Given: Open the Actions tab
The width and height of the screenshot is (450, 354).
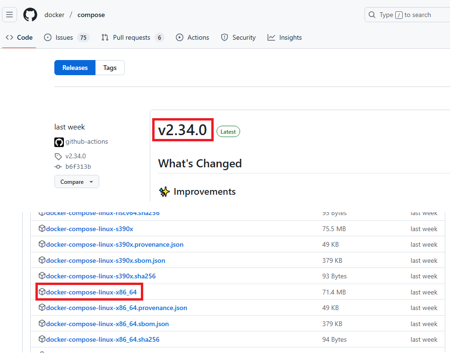Looking at the screenshot, I should pos(192,38).
